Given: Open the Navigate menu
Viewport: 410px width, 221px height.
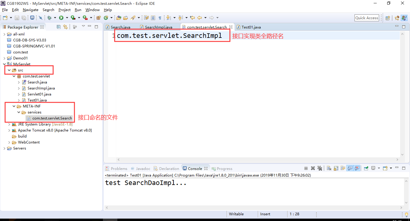Looking at the screenshot, I should [x=31, y=10].
